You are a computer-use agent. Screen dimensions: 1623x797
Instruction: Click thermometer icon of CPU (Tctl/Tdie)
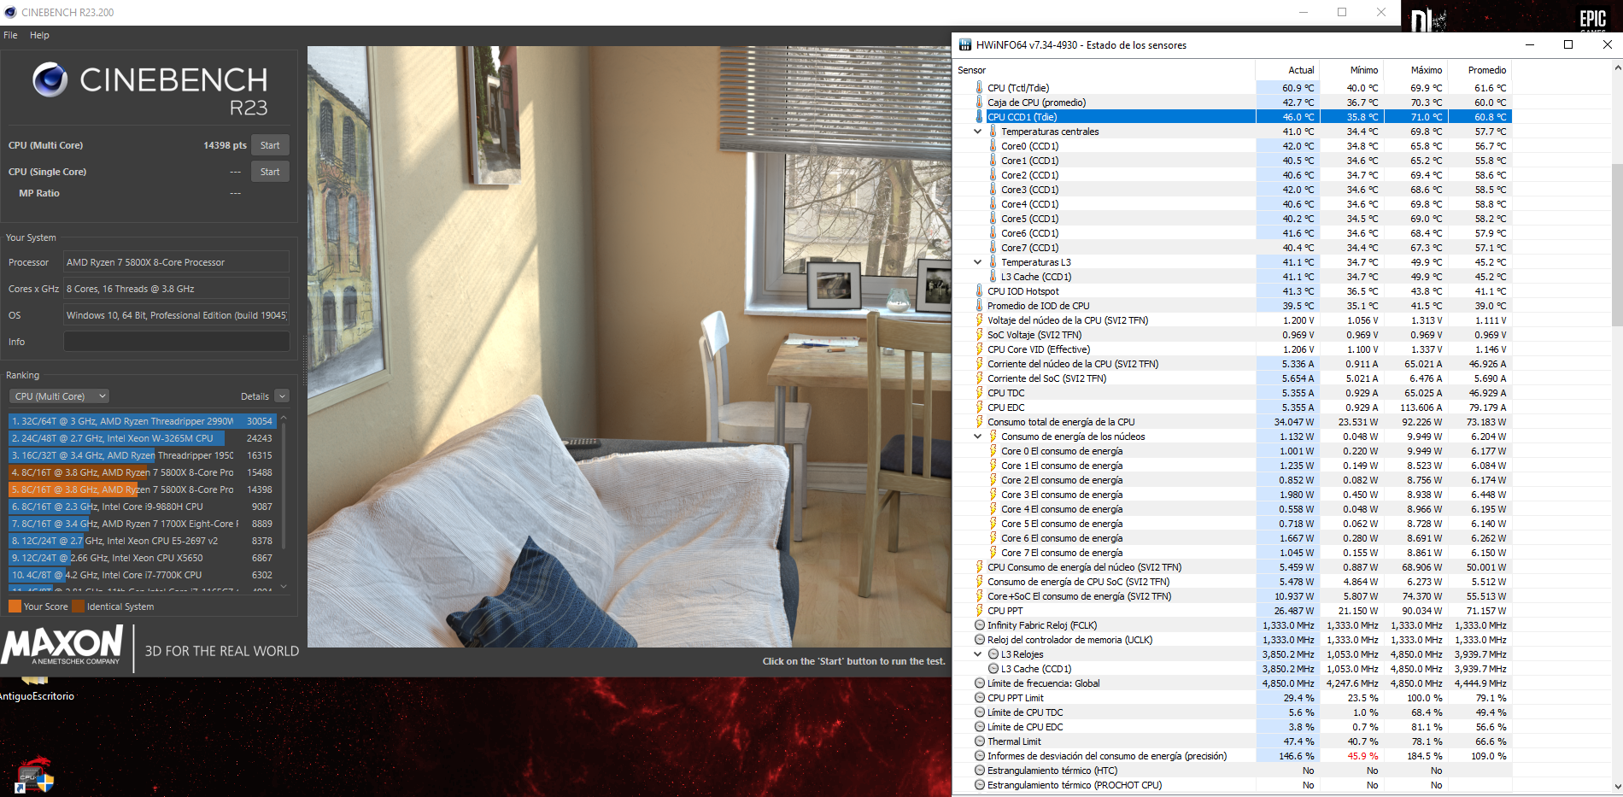pyautogui.click(x=980, y=88)
